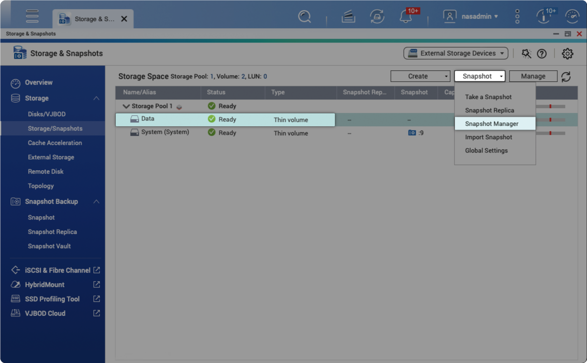Open Snapshot Replica in sidebar

(53, 232)
